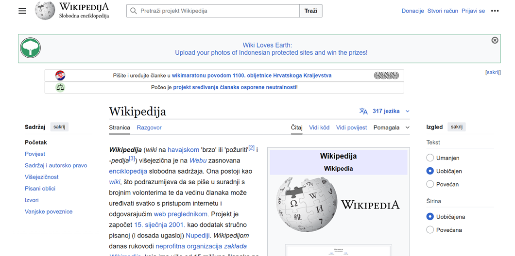The height and width of the screenshot is (256, 515).
Task: Open the Wiki Loves Earth banner link
Action: click(271, 49)
